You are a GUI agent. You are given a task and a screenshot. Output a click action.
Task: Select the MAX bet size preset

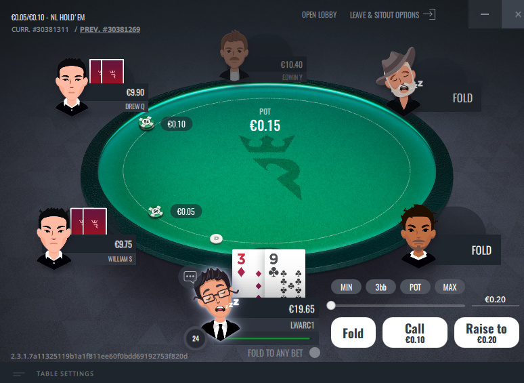pyautogui.click(x=450, y=287)
